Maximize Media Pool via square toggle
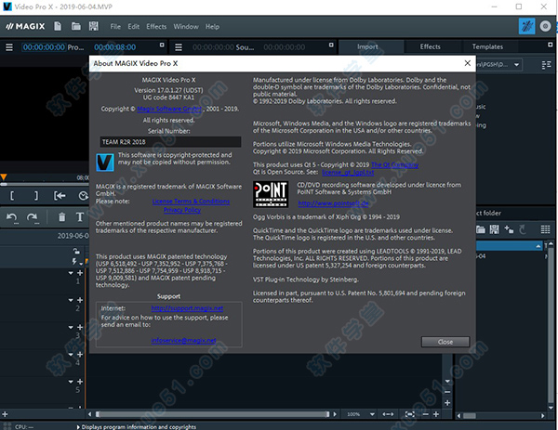 [x=551, y=45]
